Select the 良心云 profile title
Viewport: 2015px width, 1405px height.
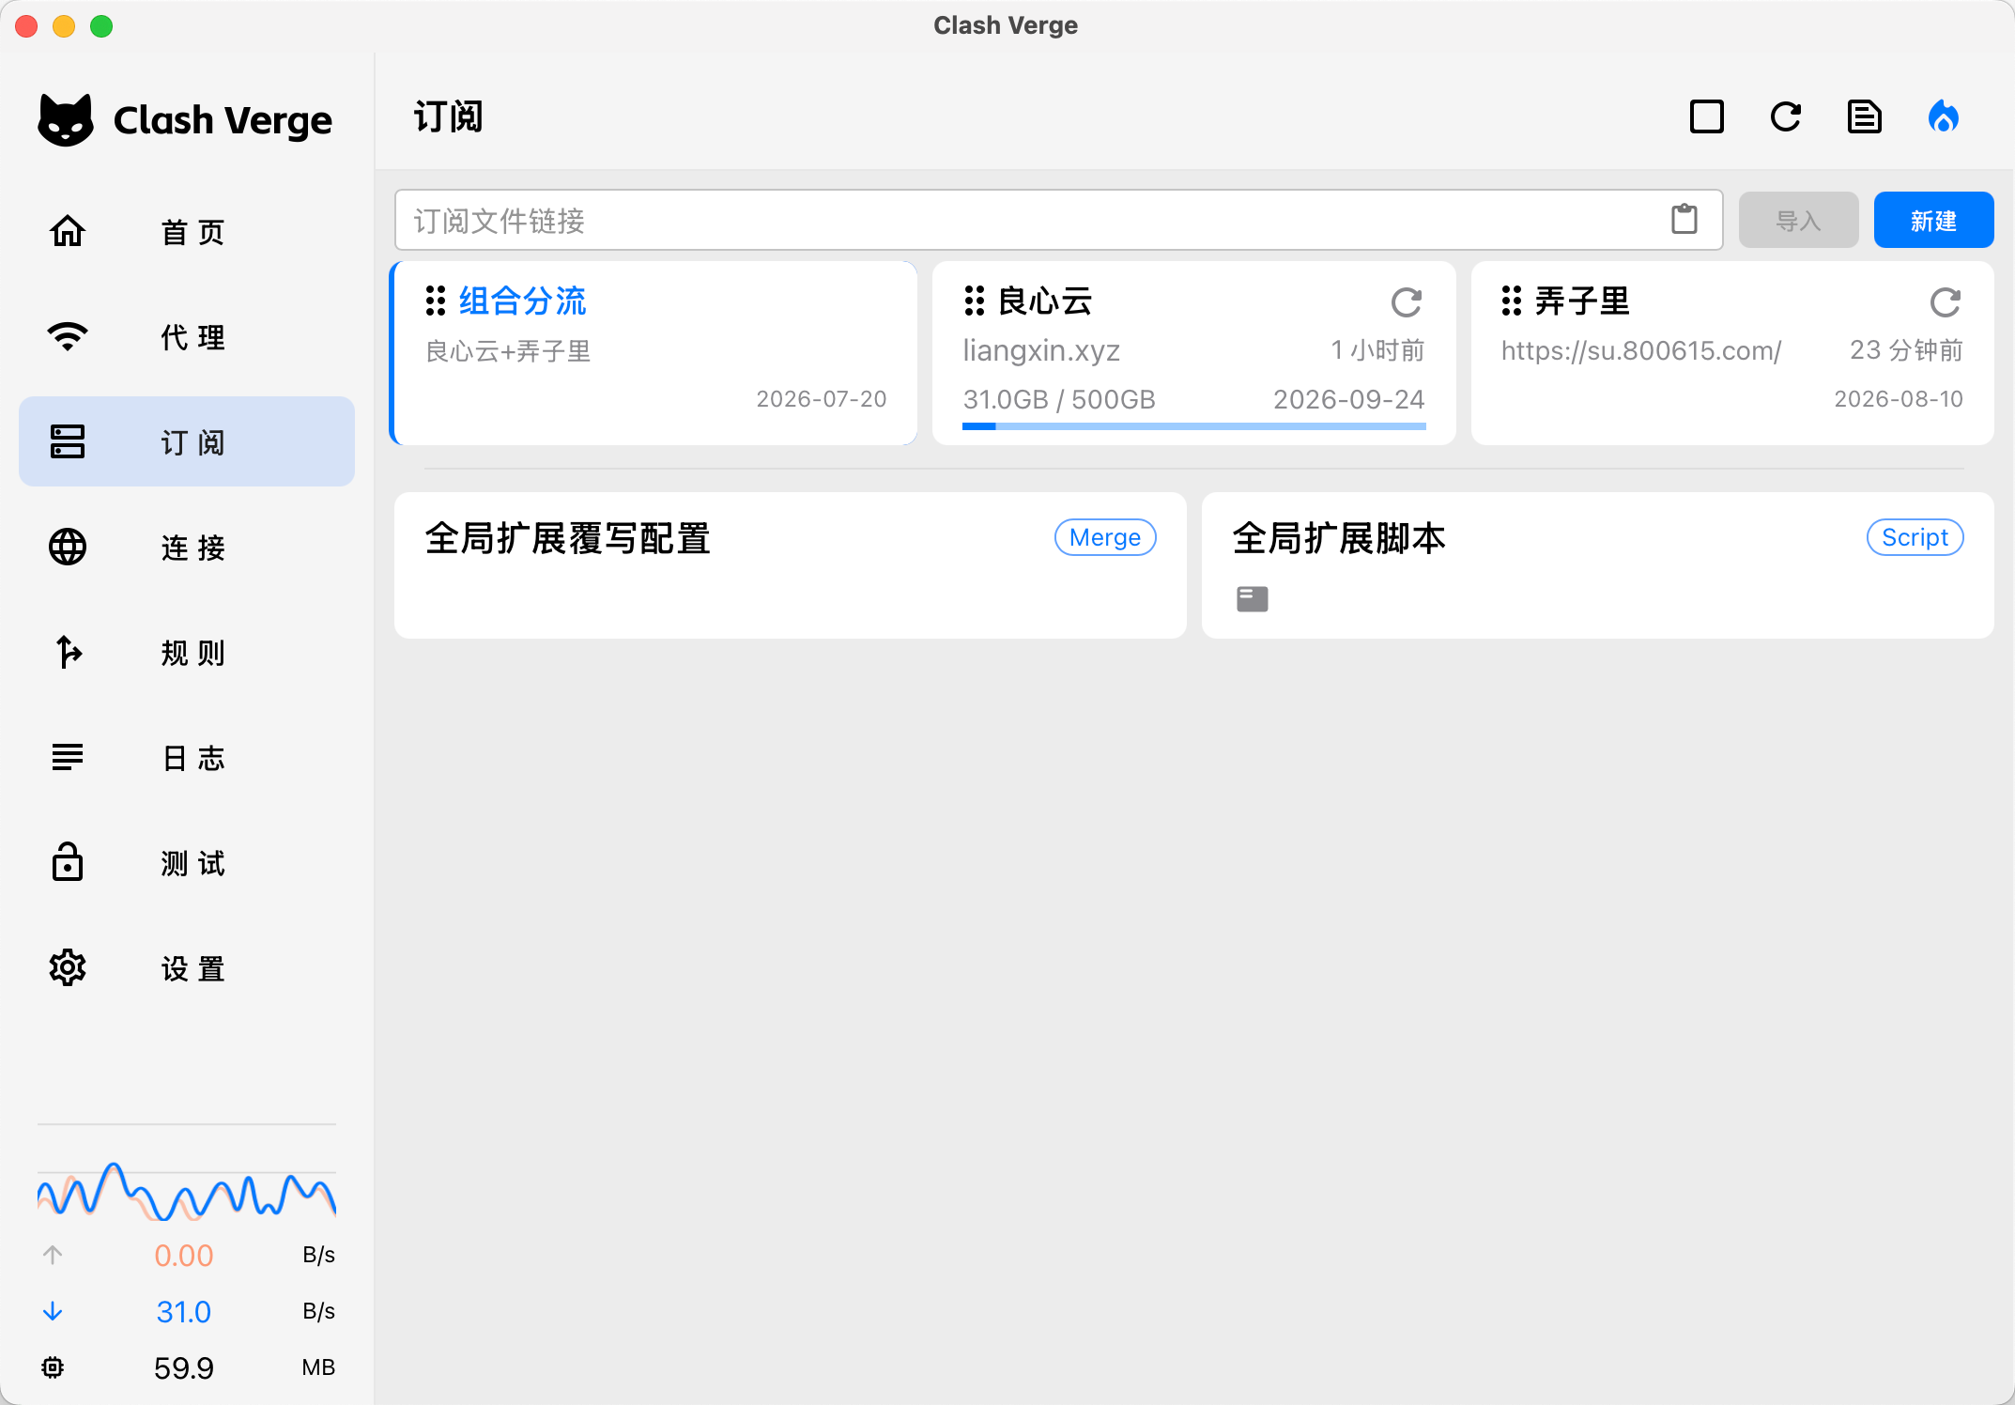click(1045, 301)
